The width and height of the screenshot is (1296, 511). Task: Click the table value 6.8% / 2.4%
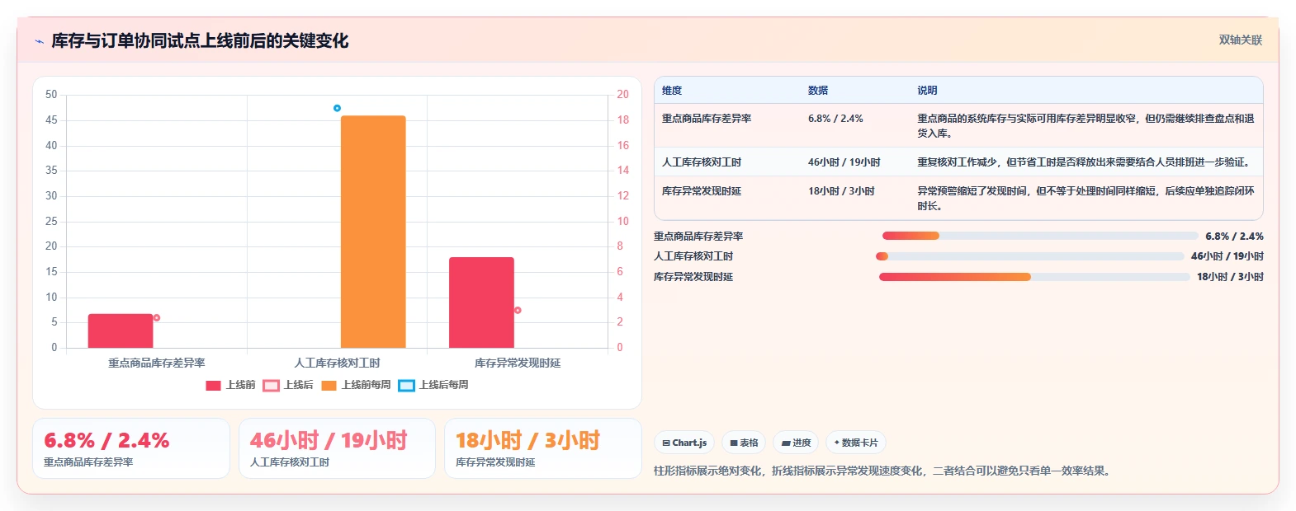pyautogui.click(x=835, y=119)
